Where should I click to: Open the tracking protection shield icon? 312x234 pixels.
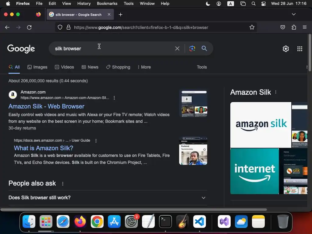pos(60,27)
